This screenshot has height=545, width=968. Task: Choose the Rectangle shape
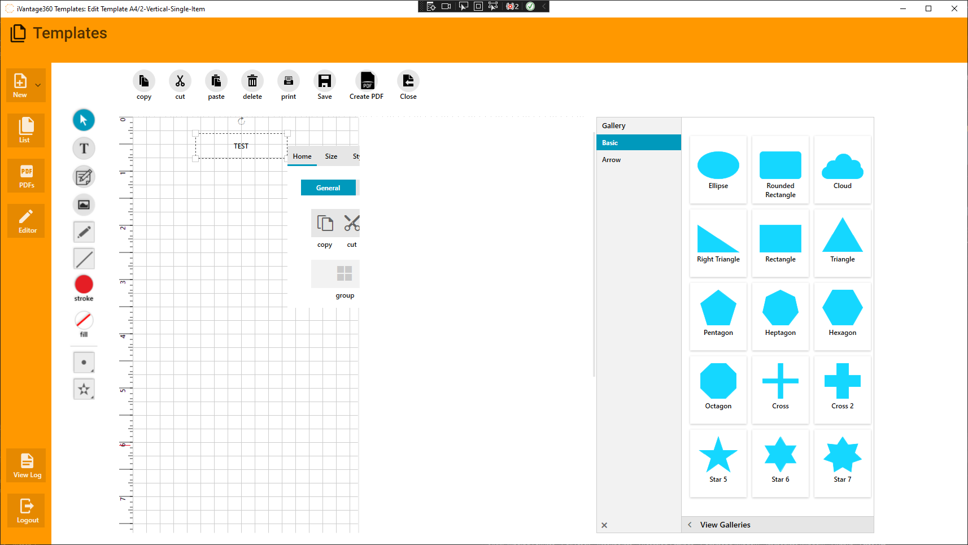780,243
